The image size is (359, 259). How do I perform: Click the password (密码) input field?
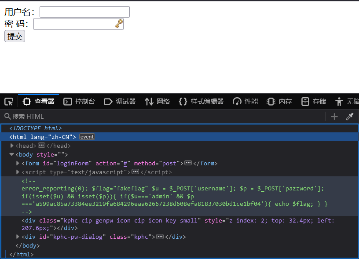78,24
